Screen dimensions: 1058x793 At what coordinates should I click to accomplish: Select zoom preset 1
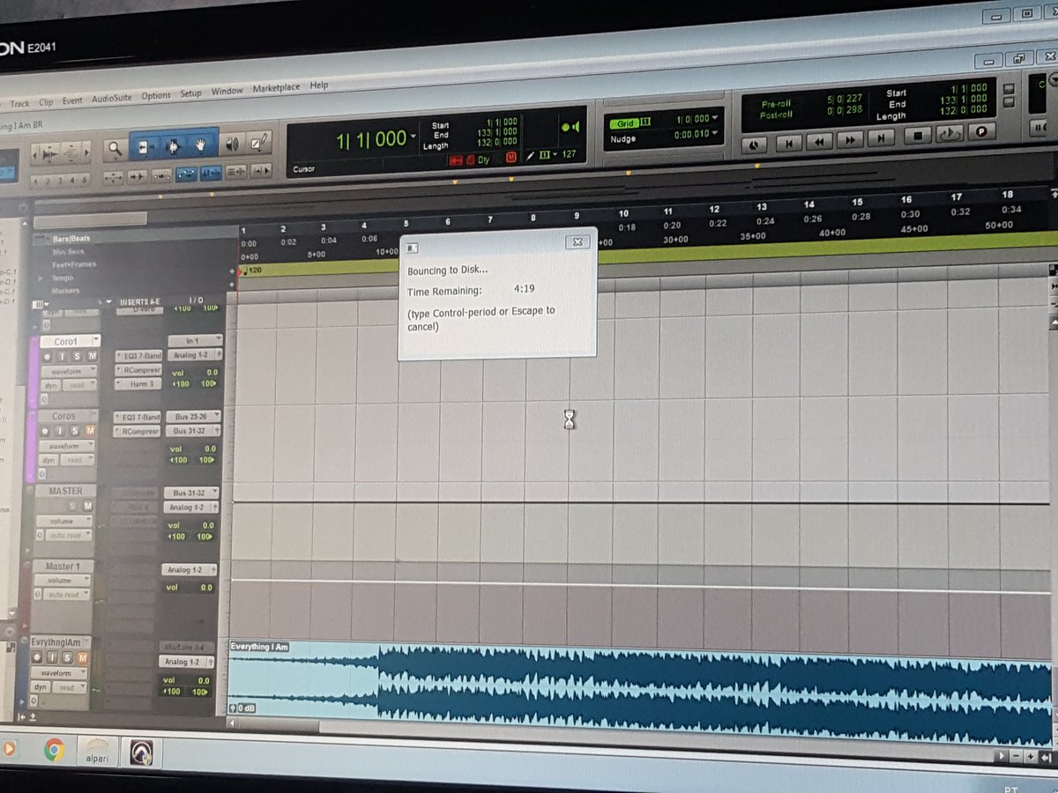[35, 181]
